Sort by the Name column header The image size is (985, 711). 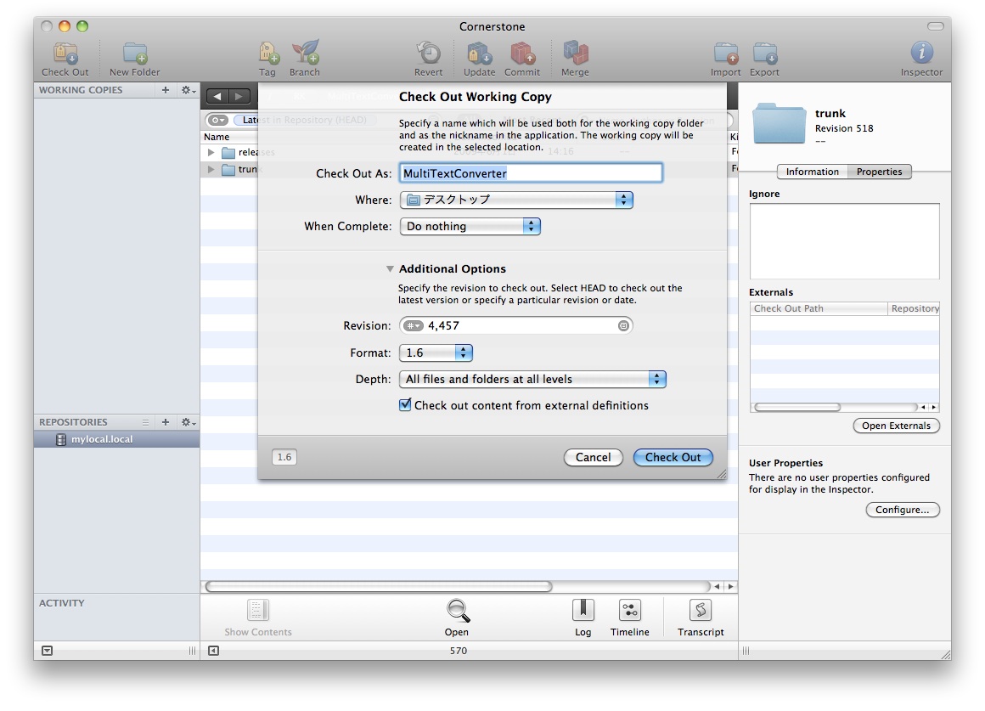point(230,137)
